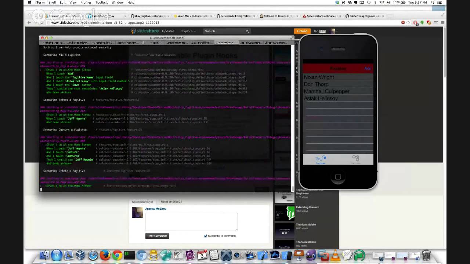Open Notification Center list icon
The height and width of the screenshot is (264, 470).
point(440,3)
